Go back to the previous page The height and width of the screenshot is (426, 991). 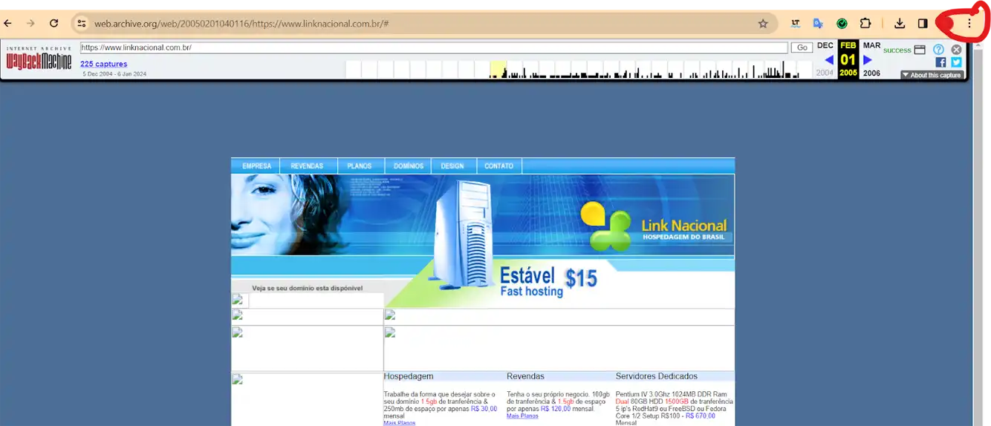tap(8, 24)
